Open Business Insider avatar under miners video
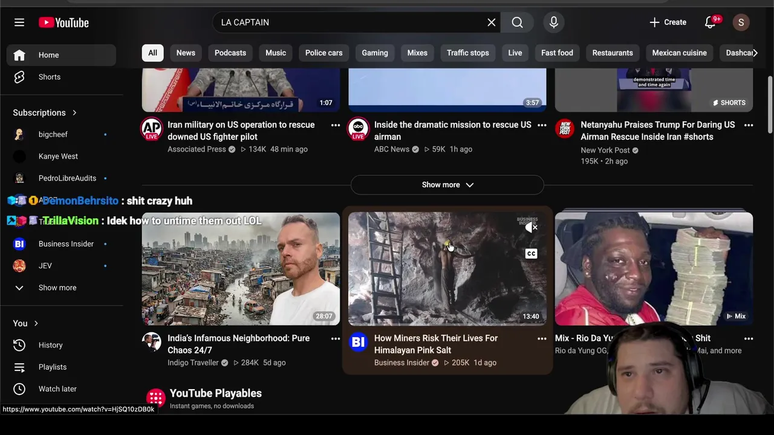Screen dimensions: 774x435 358,341
